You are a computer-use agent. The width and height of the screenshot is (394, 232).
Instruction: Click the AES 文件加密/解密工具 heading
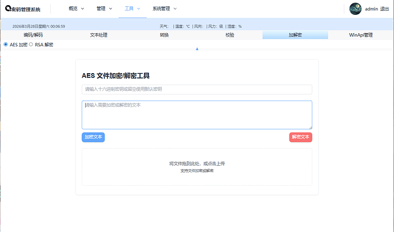[115, 75]
